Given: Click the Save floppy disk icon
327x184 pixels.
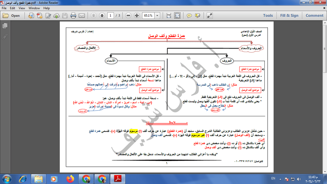Looking at the screenshot, I should point(65,16).
